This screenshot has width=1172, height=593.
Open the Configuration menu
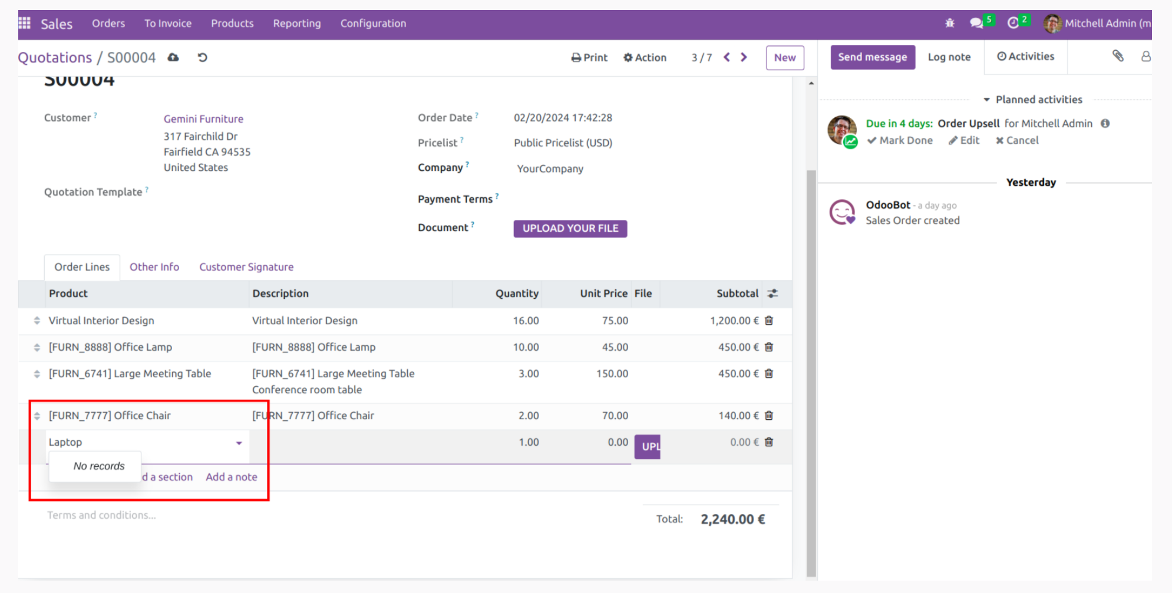[373, 23]
